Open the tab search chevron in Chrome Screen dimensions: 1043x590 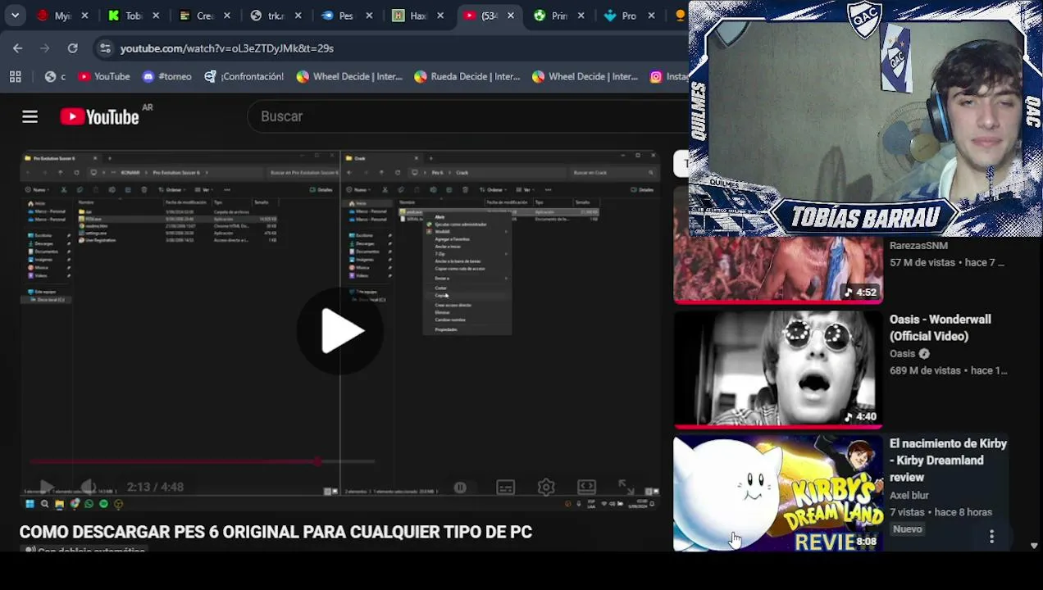point(15,16)
